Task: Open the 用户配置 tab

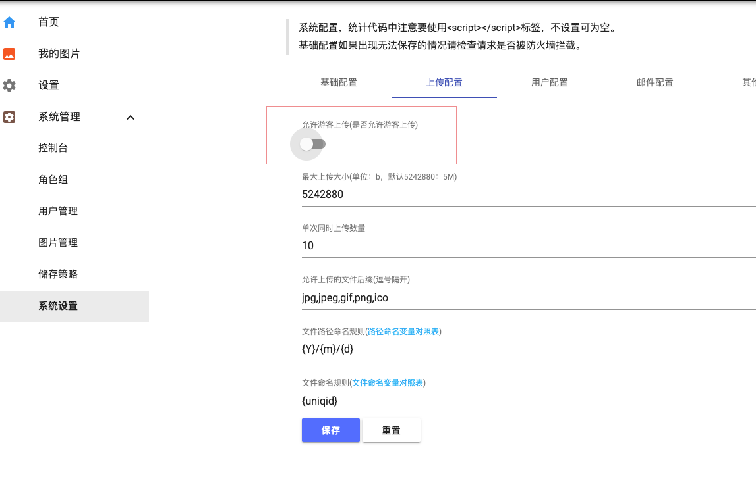Action: pos(549,82)
